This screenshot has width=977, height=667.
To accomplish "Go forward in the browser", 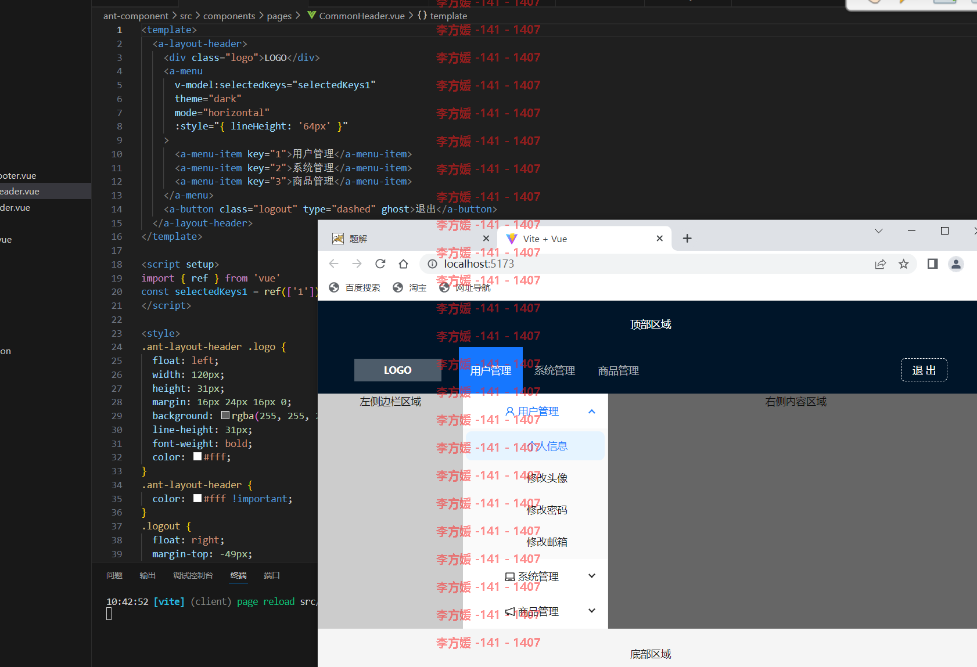I will pyautogui.click(x=357, y=264).
